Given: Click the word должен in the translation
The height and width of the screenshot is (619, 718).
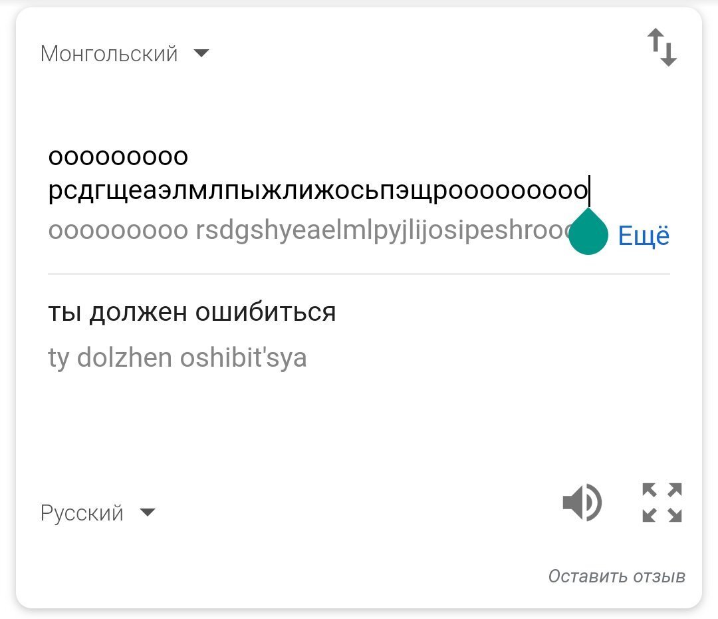Looking at the screenshot, I should coord(138,312).
